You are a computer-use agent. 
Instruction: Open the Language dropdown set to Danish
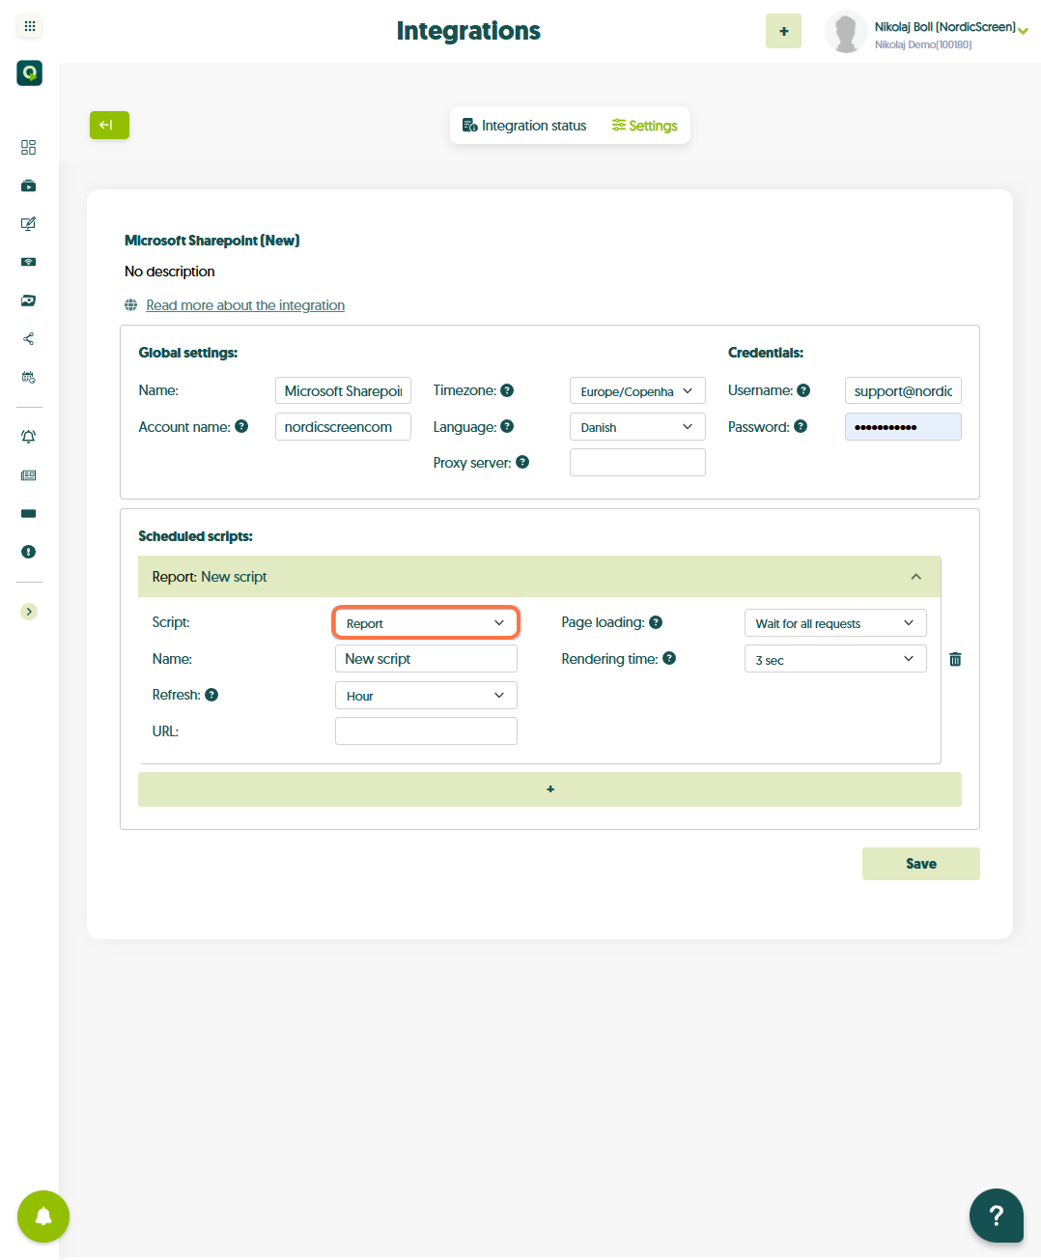click(x=637, y=427)
